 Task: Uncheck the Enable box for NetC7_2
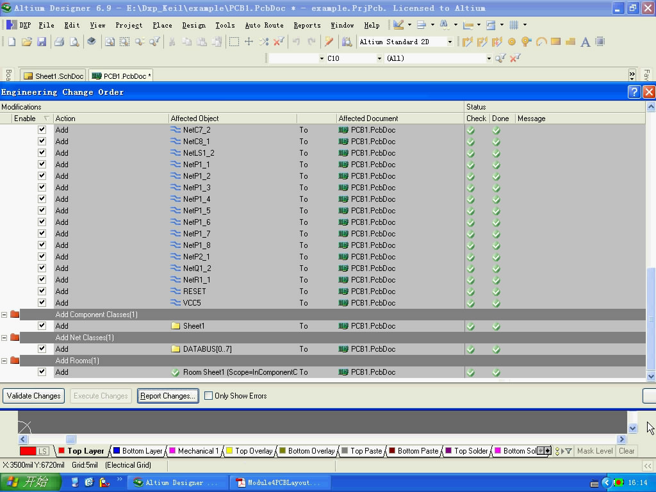click(x=42, y=129)
